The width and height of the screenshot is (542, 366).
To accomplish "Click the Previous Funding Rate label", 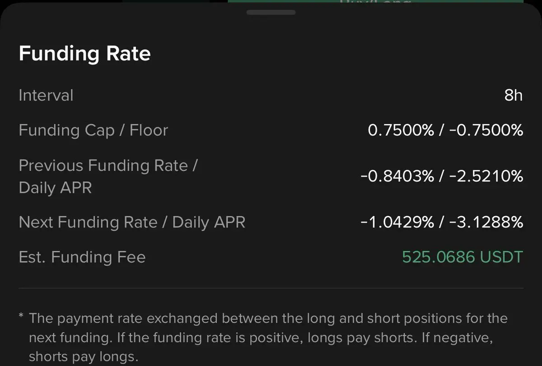I will 108,166.
